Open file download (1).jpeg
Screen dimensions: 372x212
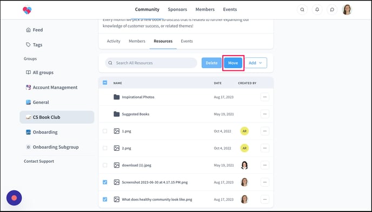point(136,165)
